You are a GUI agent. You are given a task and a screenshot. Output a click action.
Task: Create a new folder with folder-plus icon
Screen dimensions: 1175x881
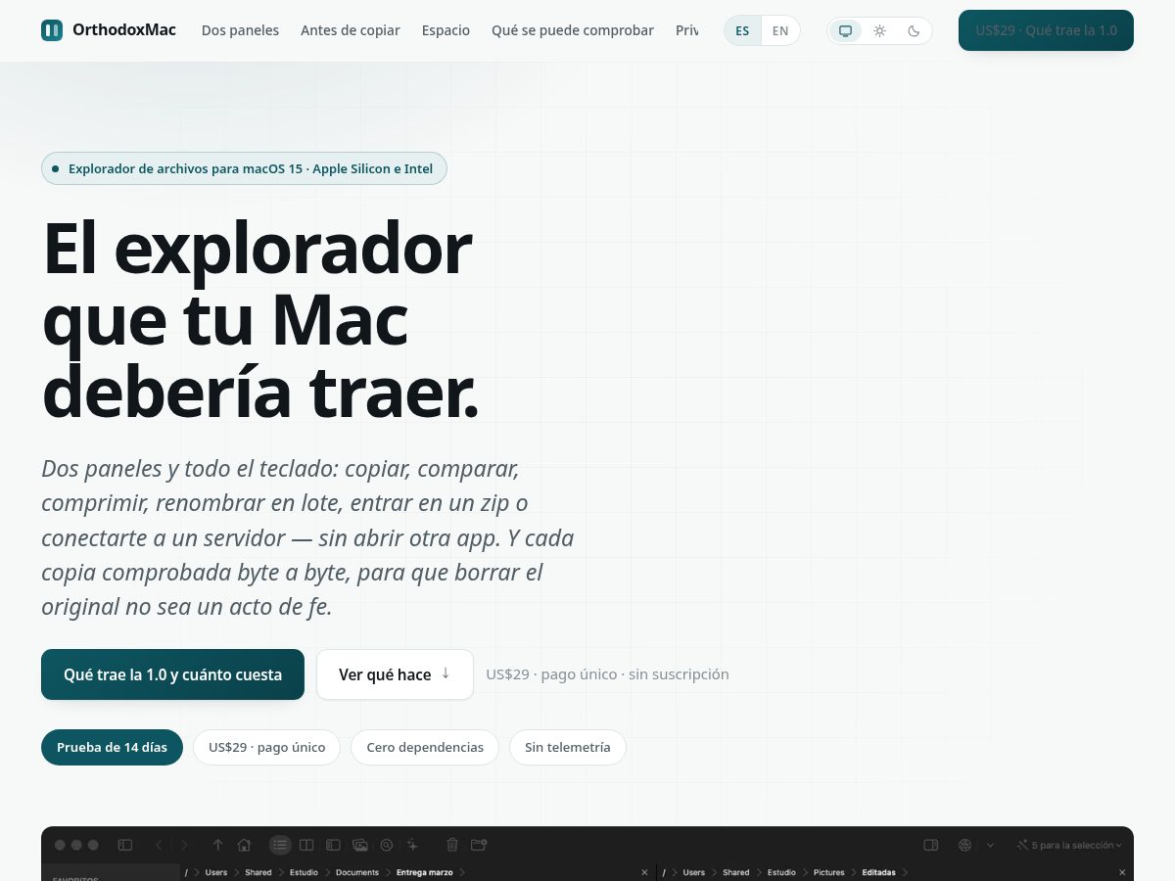[x=479, y=845]
